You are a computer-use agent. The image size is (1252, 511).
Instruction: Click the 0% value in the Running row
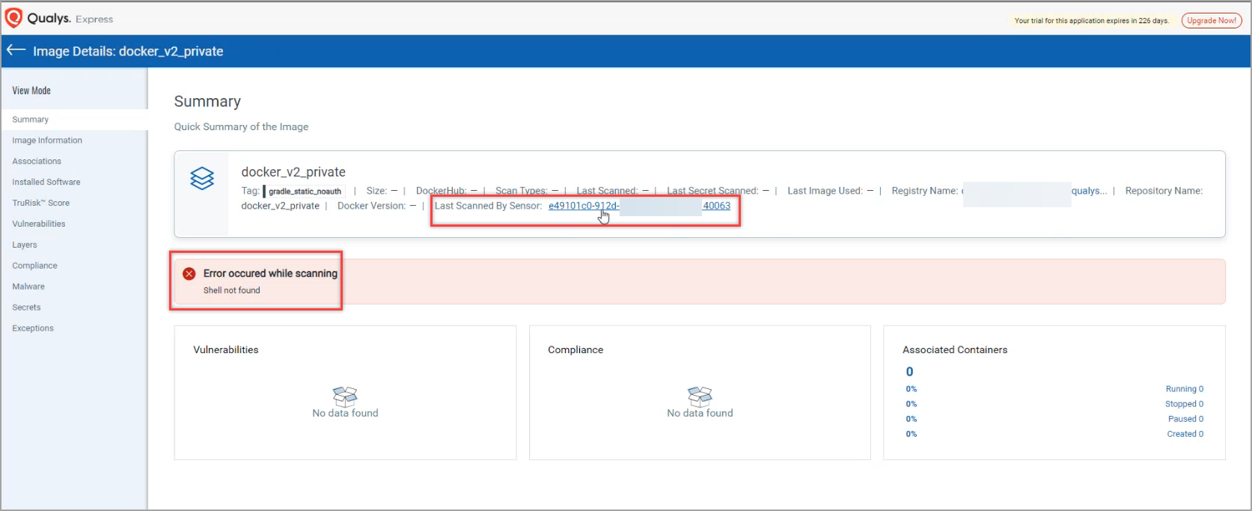point(911,389)
